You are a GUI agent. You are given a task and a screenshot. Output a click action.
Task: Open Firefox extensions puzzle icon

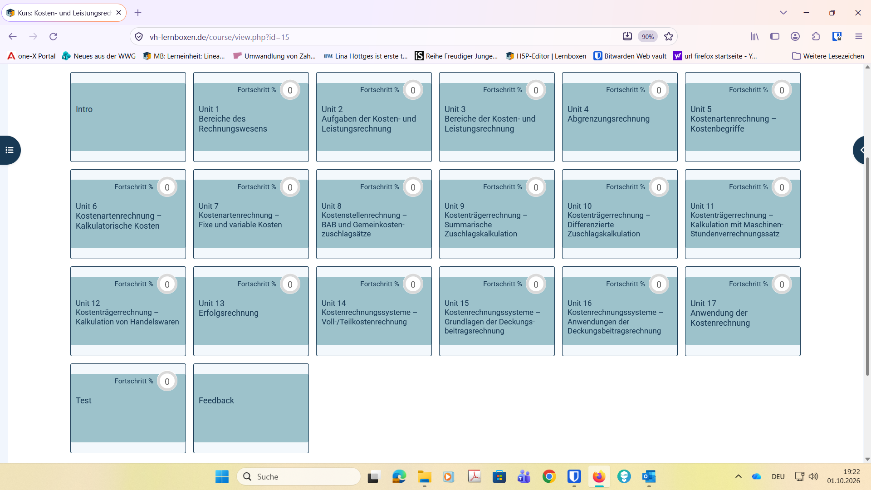(816, 37)
